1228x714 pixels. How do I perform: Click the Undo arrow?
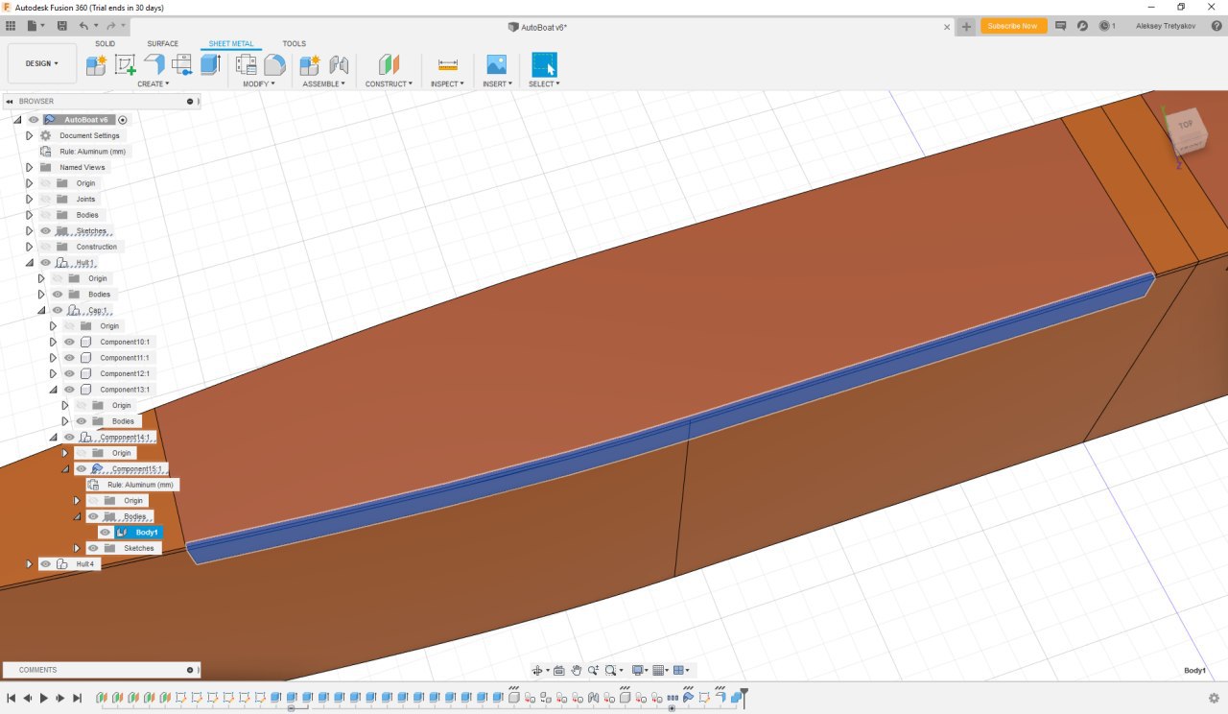coord(83,26)
